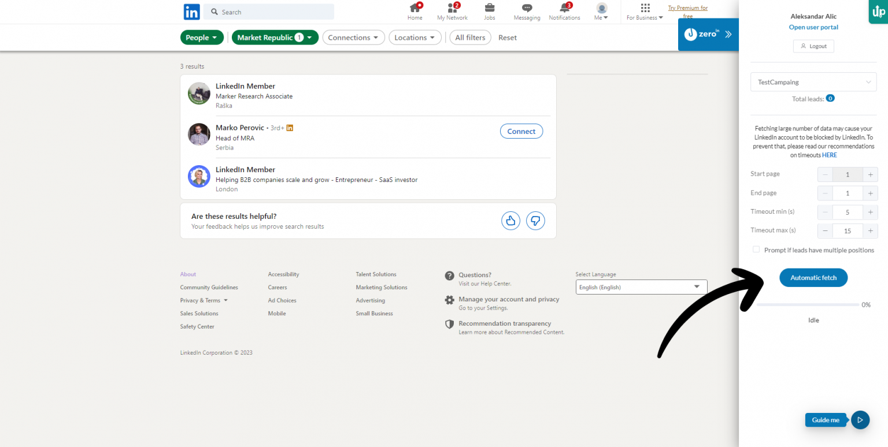The width and height of the screenshot is (888, 447).
Task: Click Connect next to Marko Perovic
Action: 521,131
